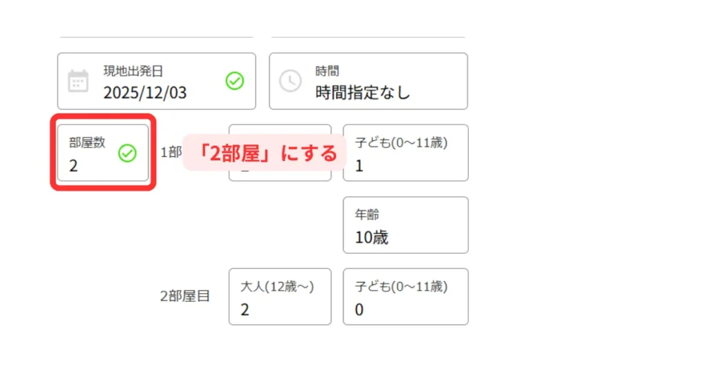Click the number 2 under 部屋数

[x=74, y=165]
